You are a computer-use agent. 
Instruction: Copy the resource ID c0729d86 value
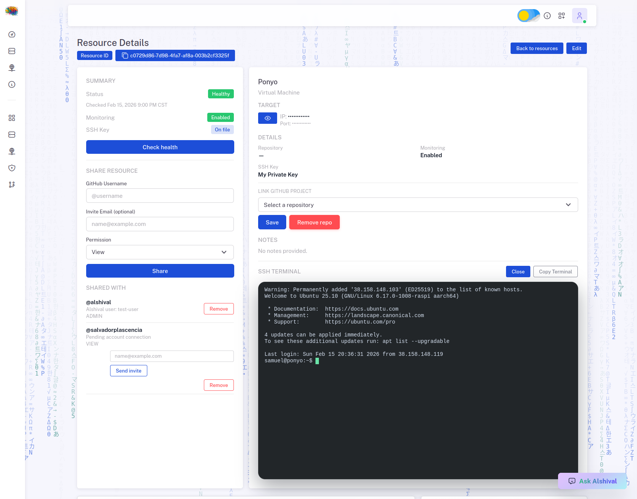point(175,55)
